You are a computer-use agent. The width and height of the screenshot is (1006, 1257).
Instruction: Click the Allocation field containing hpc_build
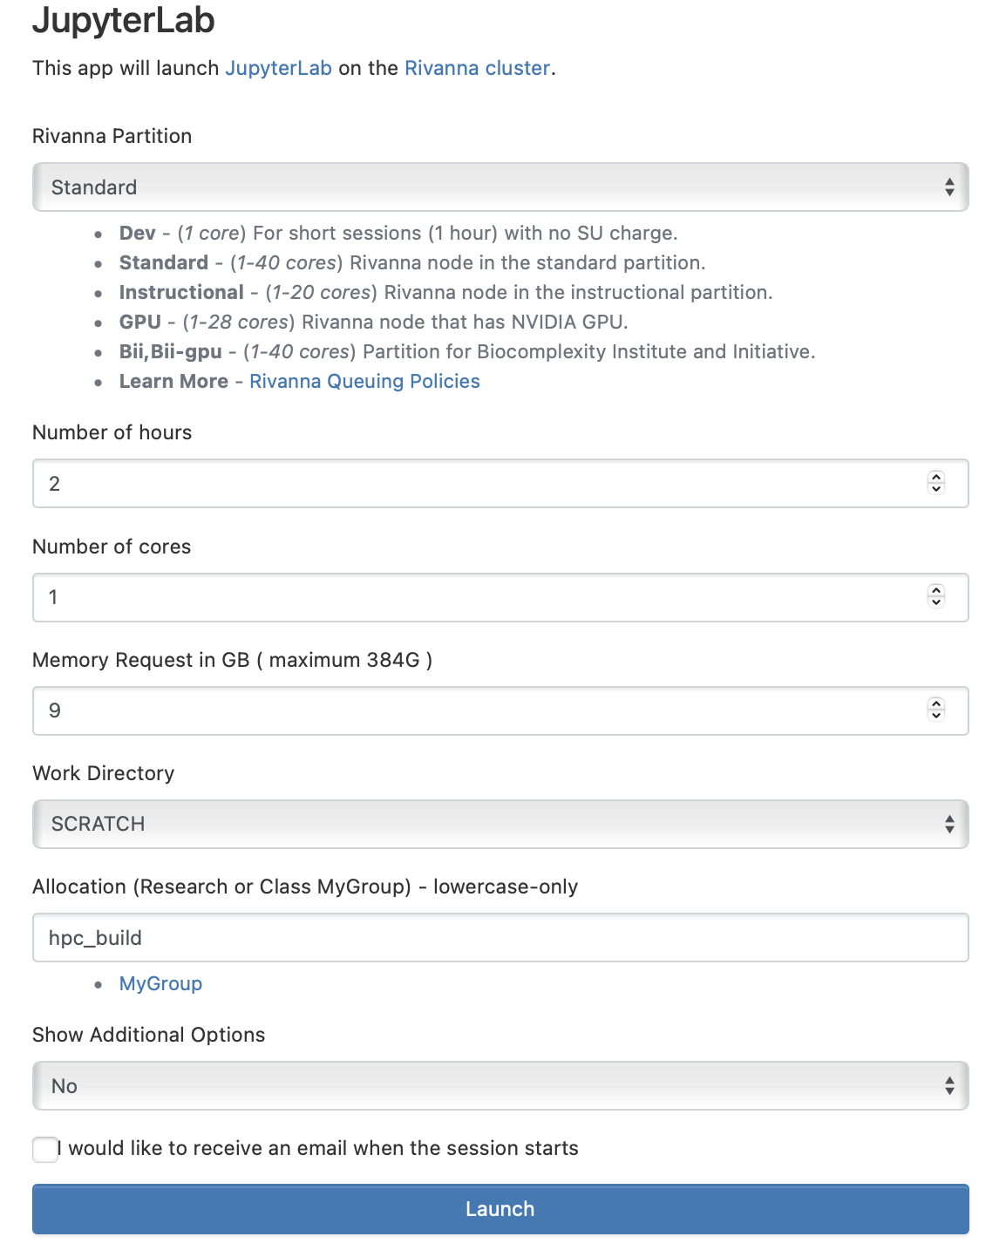click(500, 937)
